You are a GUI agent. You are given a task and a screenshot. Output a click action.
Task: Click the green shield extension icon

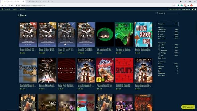click(x=178, y=6)
